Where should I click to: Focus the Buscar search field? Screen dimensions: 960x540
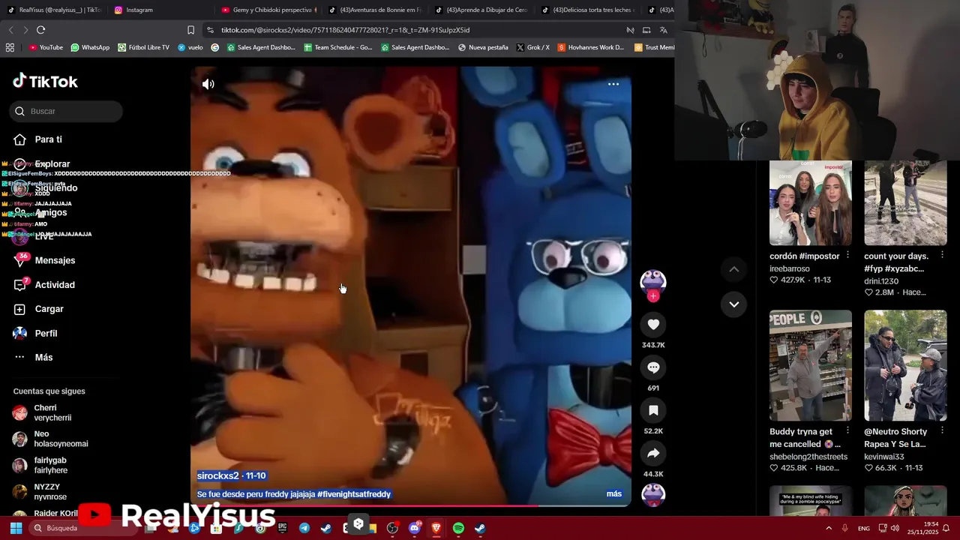(66, 111)
